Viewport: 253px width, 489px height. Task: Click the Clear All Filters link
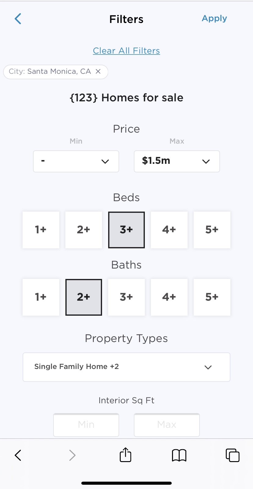coord(127,51)
